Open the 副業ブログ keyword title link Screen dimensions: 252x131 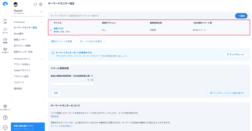coord(59,28)
